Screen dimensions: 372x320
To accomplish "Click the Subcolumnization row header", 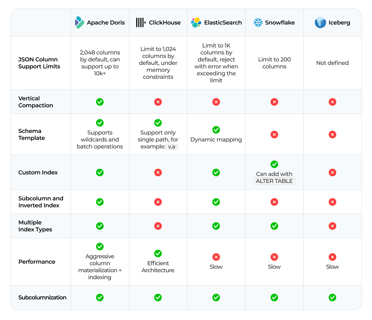I will click(x=42, y=298).
